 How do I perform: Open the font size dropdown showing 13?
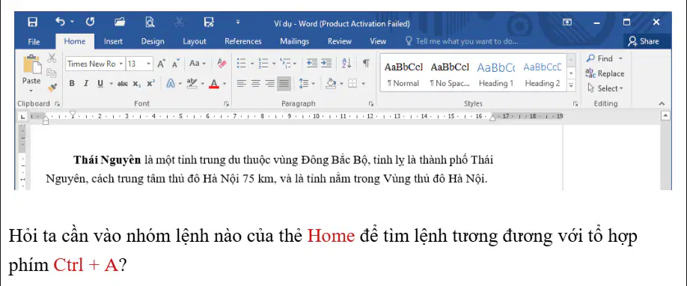tap(149, 64)
